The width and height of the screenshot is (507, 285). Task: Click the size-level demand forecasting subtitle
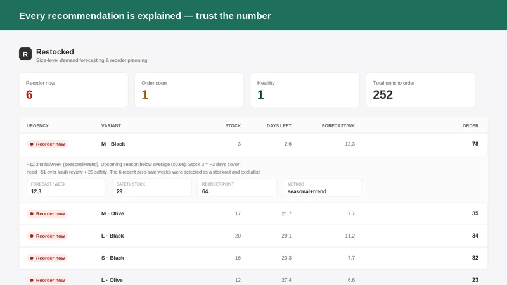point(91,60)
